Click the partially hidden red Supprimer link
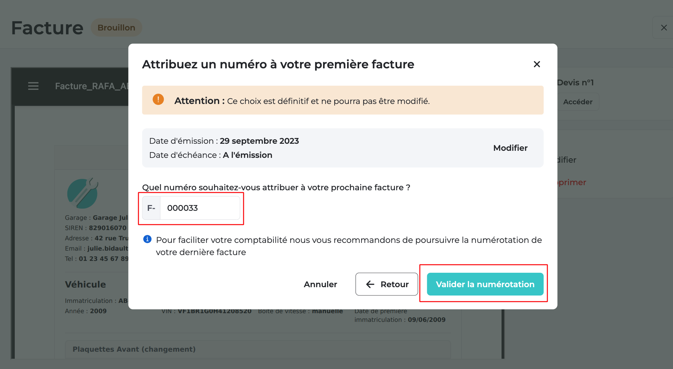This screenshot has height=369, width=673. click(572, 182)
